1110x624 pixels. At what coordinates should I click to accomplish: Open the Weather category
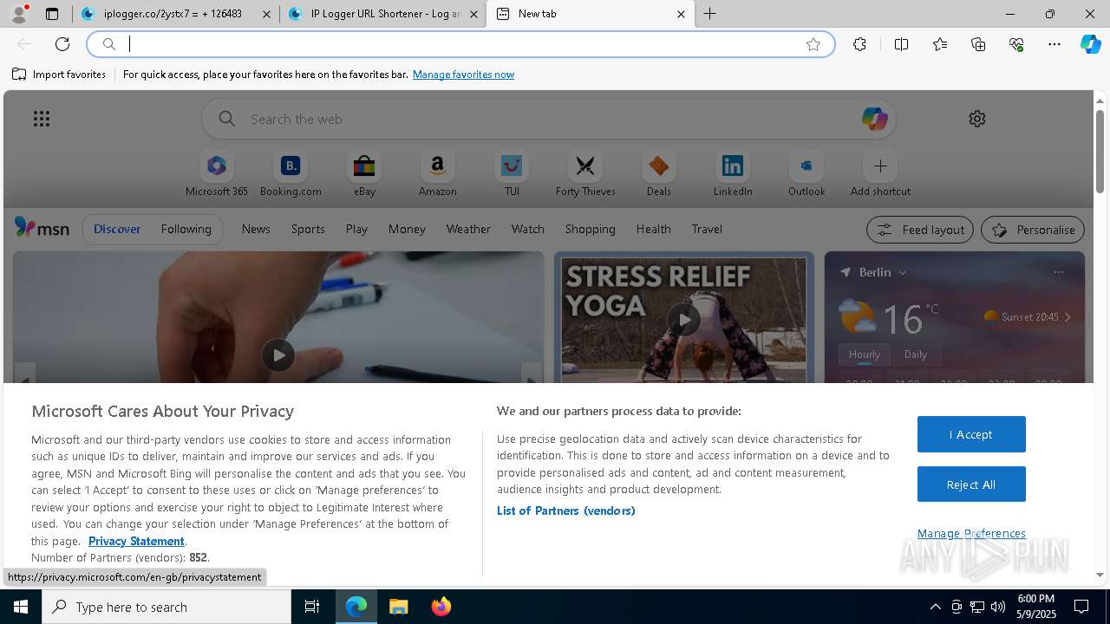click(x=468, y=229)
